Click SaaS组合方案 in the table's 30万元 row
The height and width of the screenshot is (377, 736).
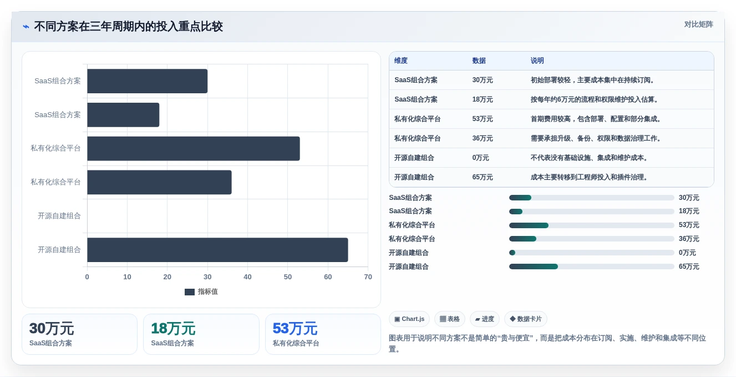click(416, 80)
